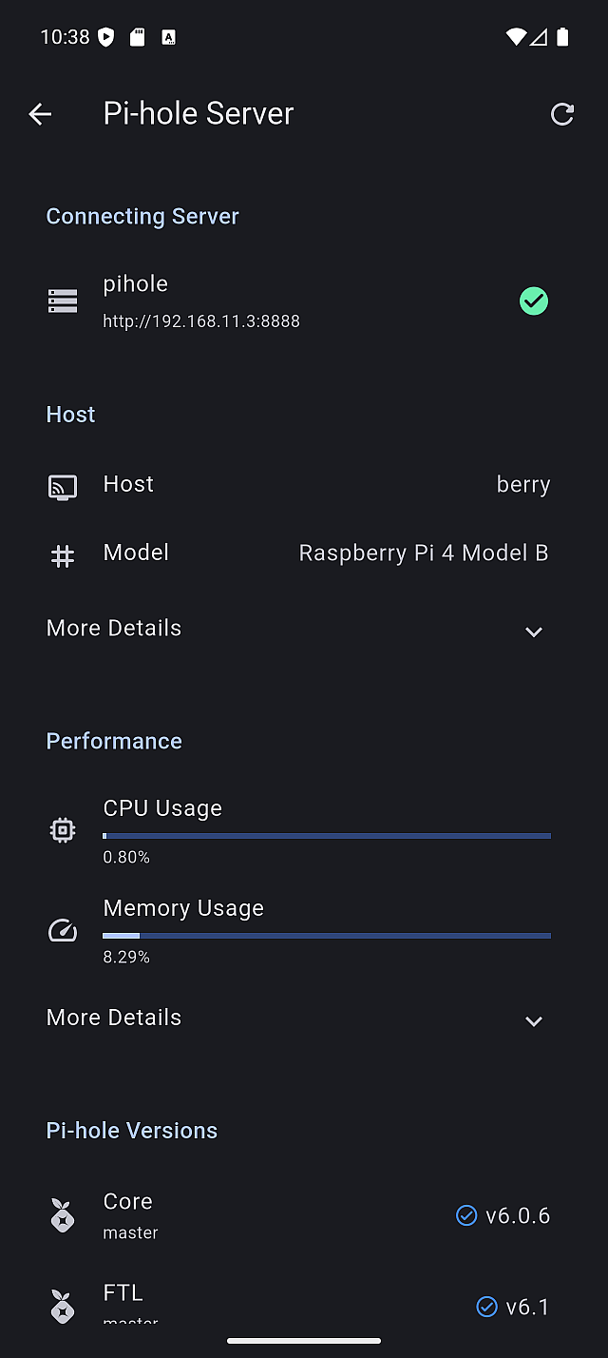Tap the green connected checkmark icon
Viewport: 608px width, 1358px height.
click(x=534, y=301)
